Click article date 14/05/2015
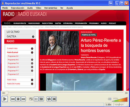 coord(85,55)
